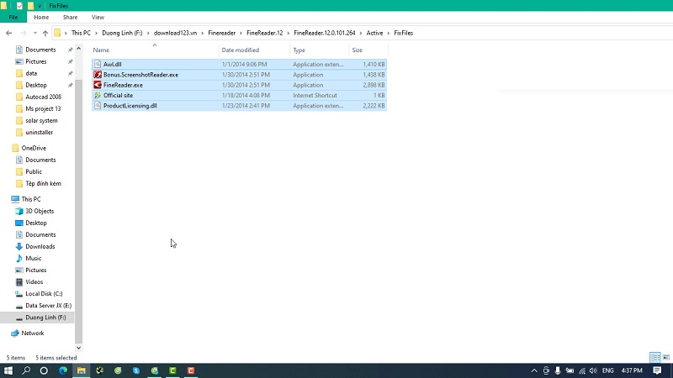
Task: Sort files by the Name column
Action: [x=101, y=50]
